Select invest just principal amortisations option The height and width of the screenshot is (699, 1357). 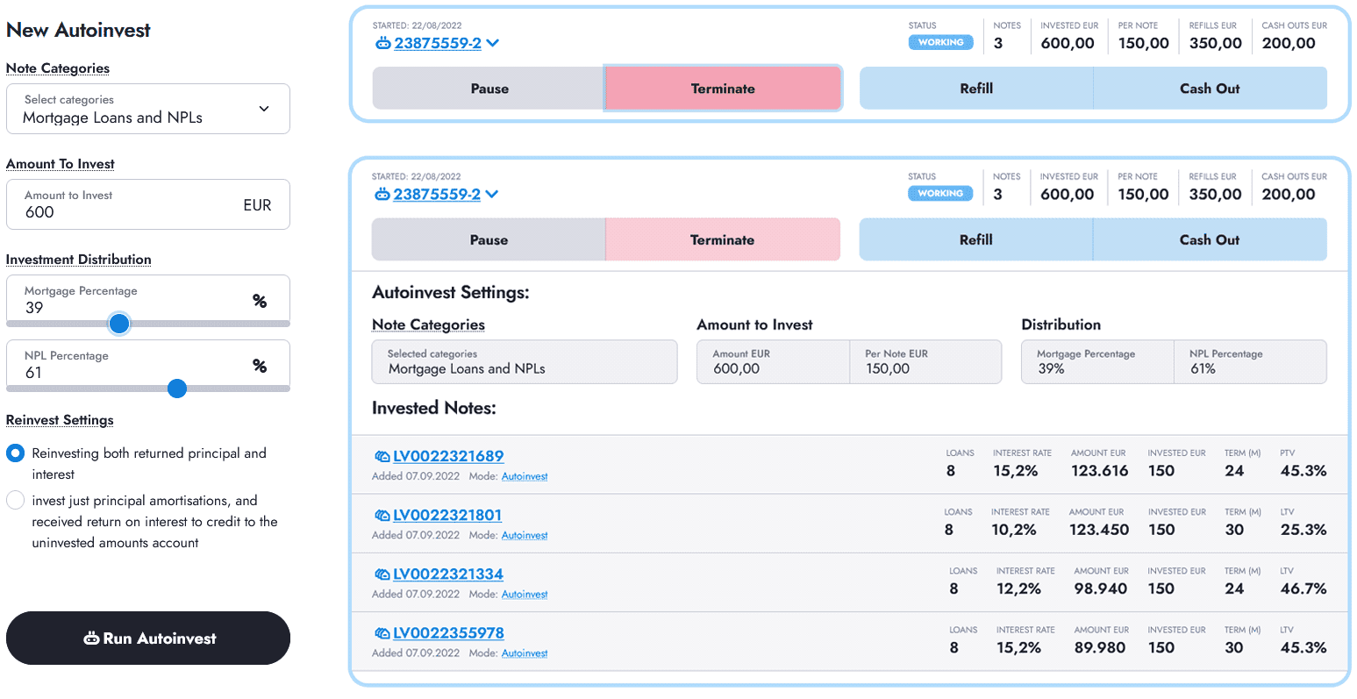tap(15, 500)
